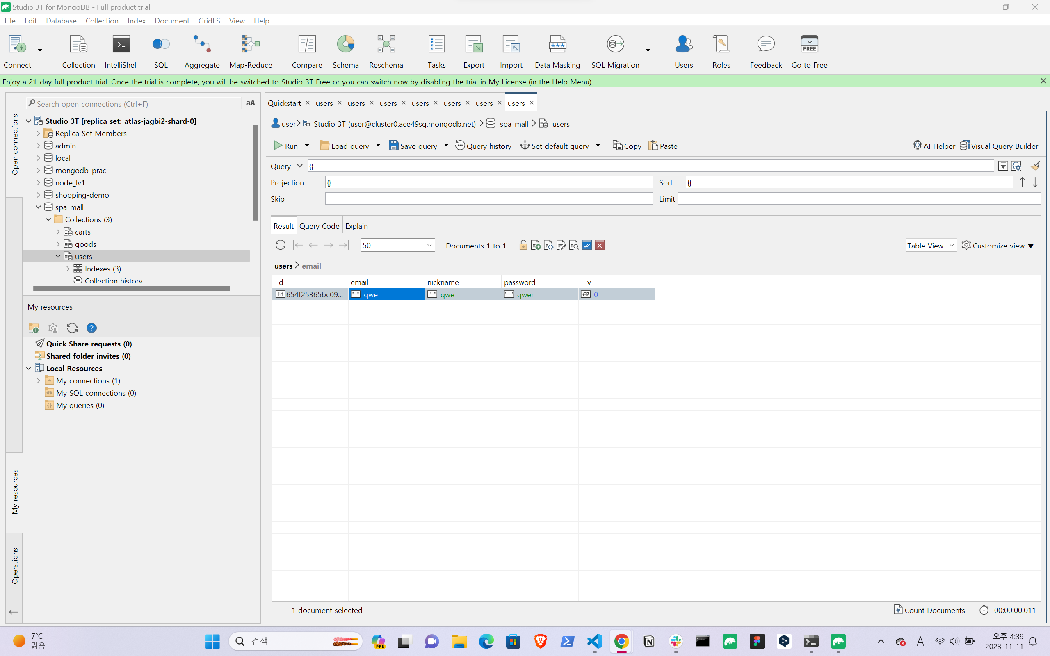The height and width of the screenshot is (656, 1050).
Task: Click the Projection input field
Action: [488, 182]
